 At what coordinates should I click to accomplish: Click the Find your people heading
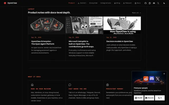(x=141, y=88)
